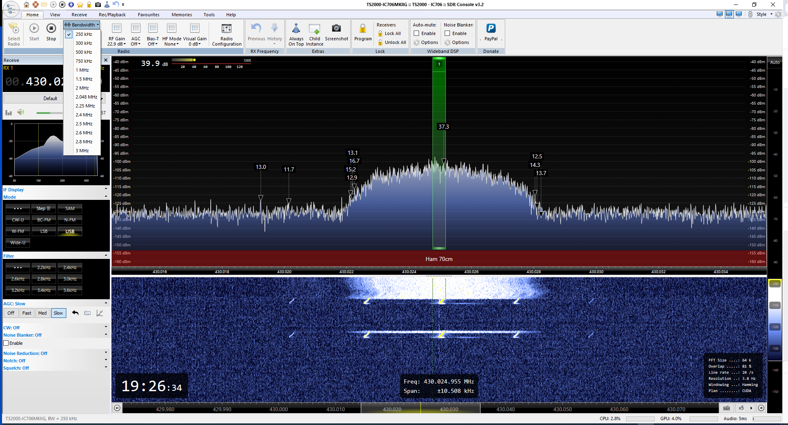Open the Favourites ribbon tab

pyautogui.click(x=148, y=15)
